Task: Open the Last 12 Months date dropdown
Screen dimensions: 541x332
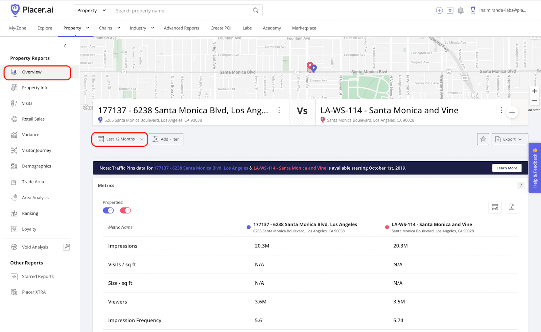Action: tap(120, 139)
